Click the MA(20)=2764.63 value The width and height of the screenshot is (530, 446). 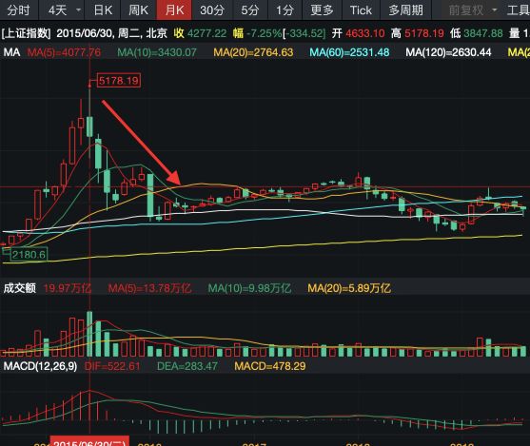253,52
